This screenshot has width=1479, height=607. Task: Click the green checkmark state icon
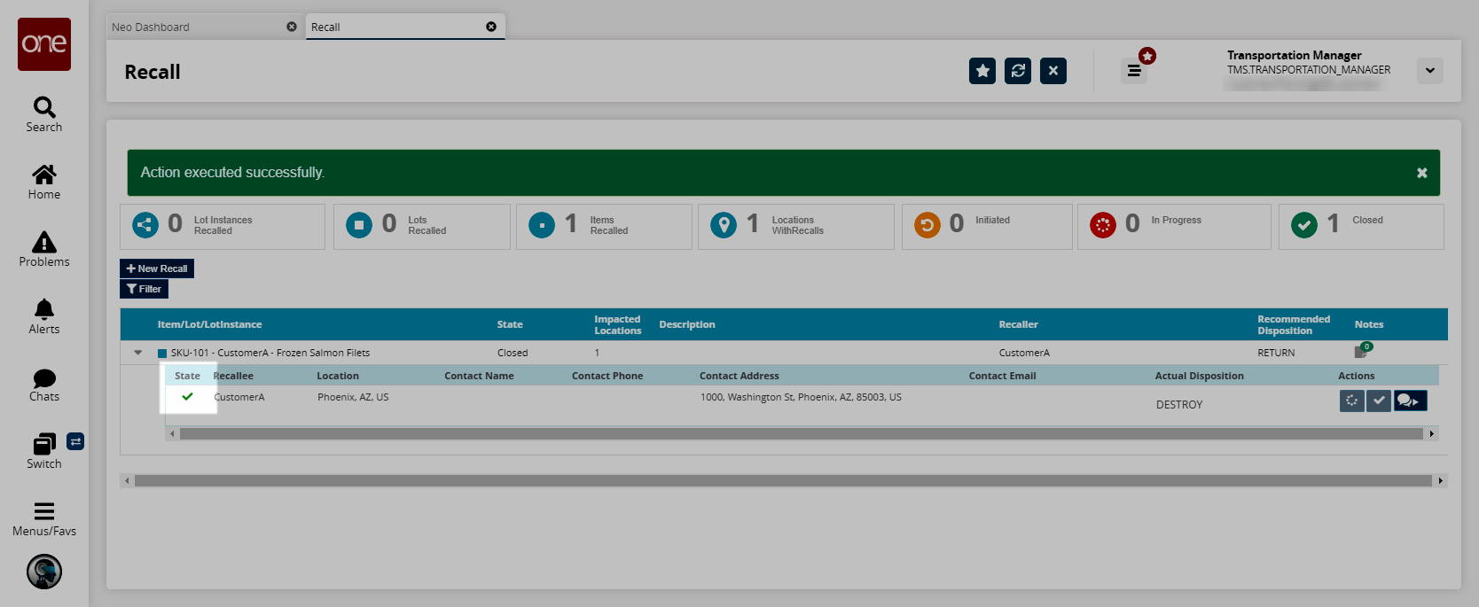click(x=187, y=397)
